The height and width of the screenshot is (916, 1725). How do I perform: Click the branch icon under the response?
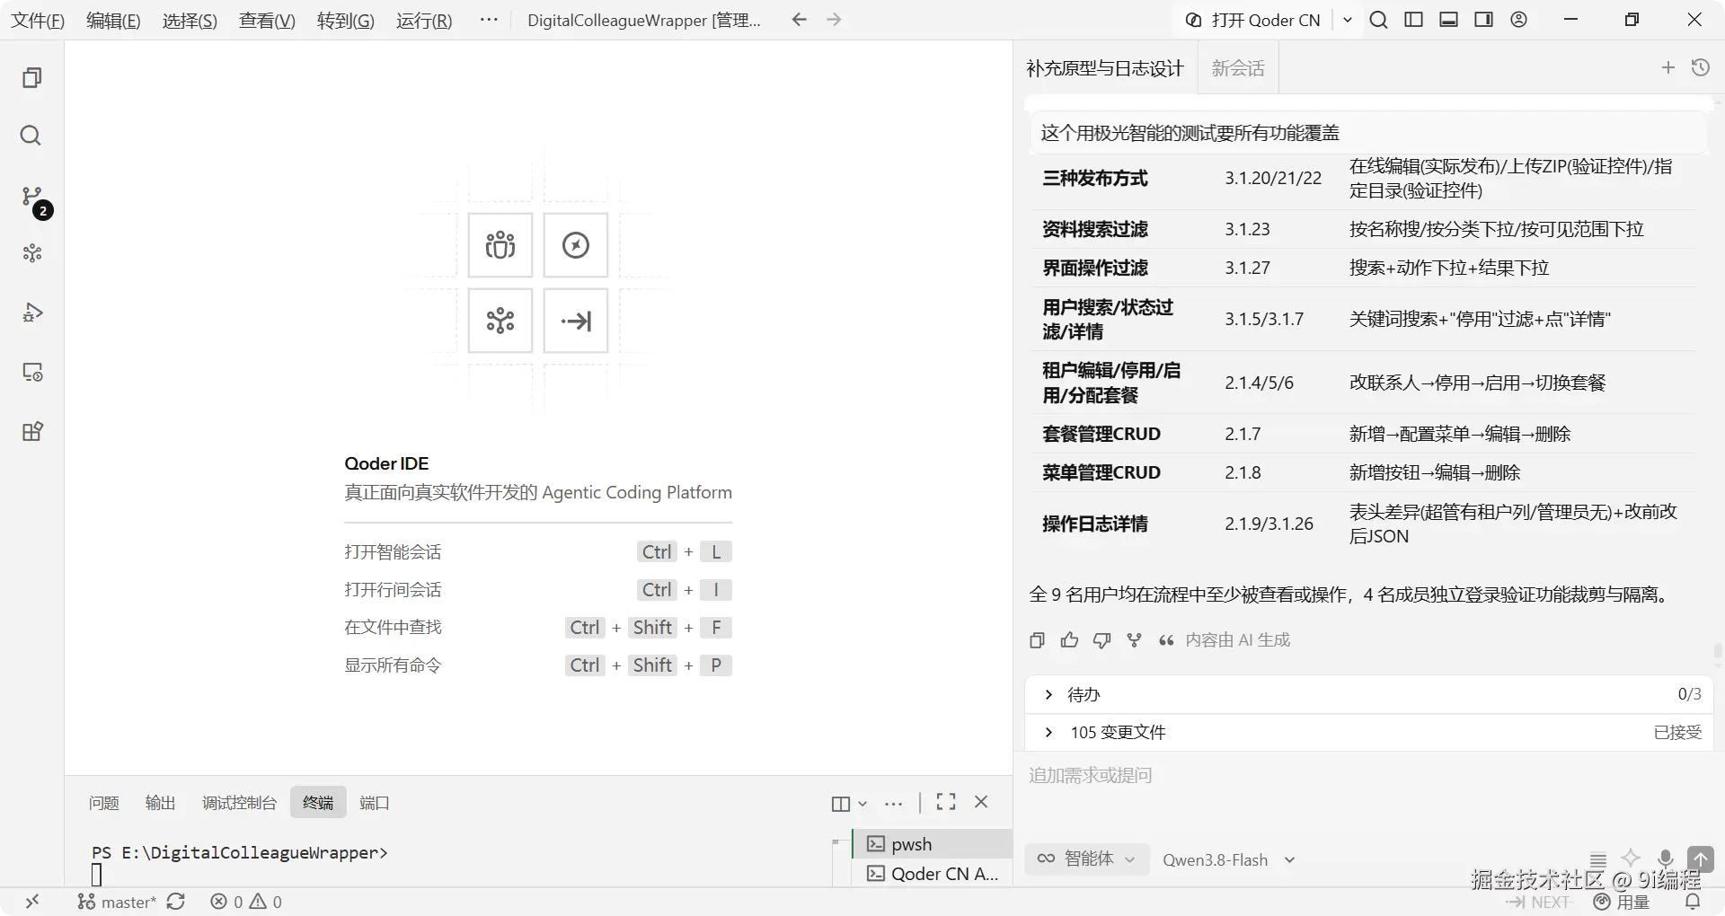click(x=1134, y=640)
